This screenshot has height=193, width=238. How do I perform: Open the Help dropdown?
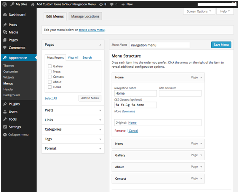click(x=225, y=11)
